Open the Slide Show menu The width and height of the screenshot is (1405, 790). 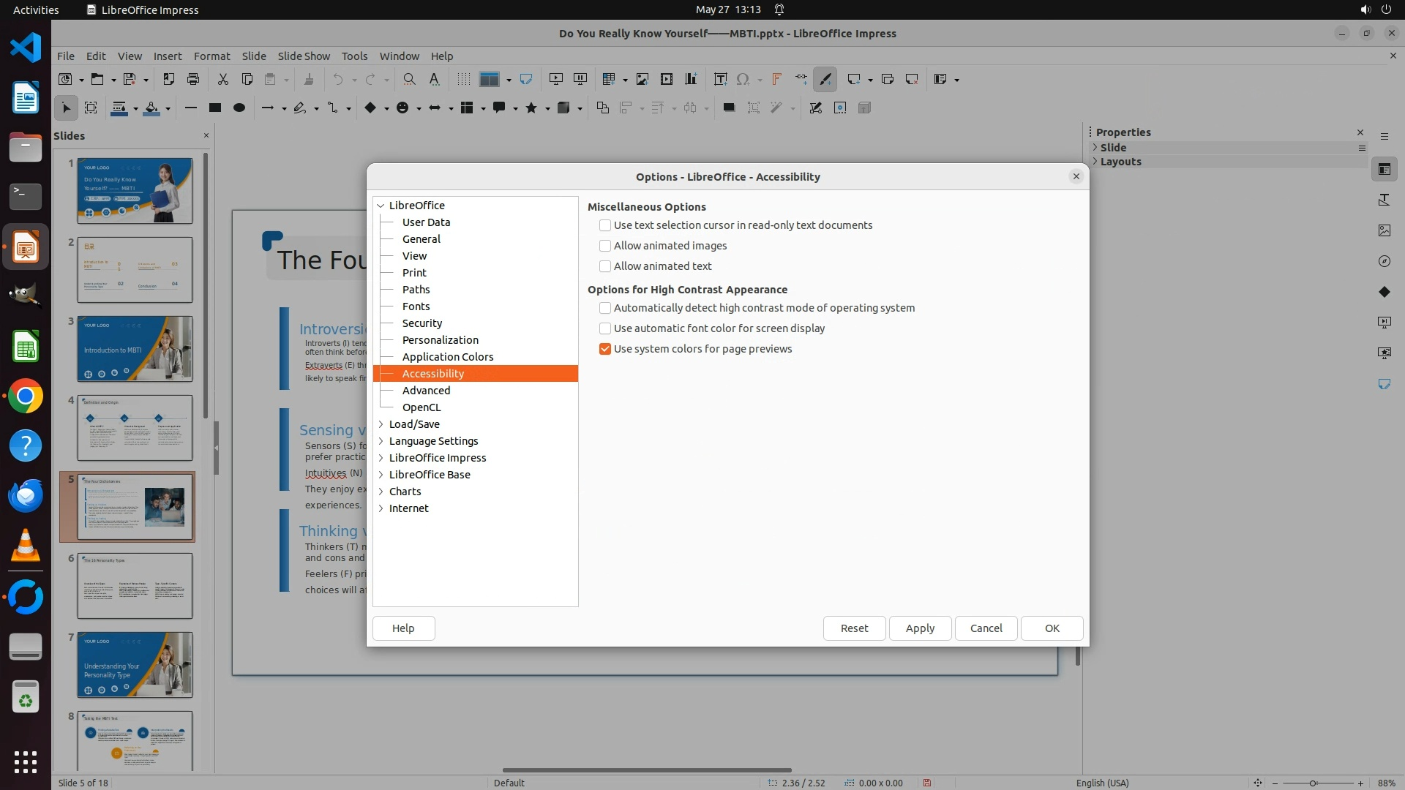point(304,56)
